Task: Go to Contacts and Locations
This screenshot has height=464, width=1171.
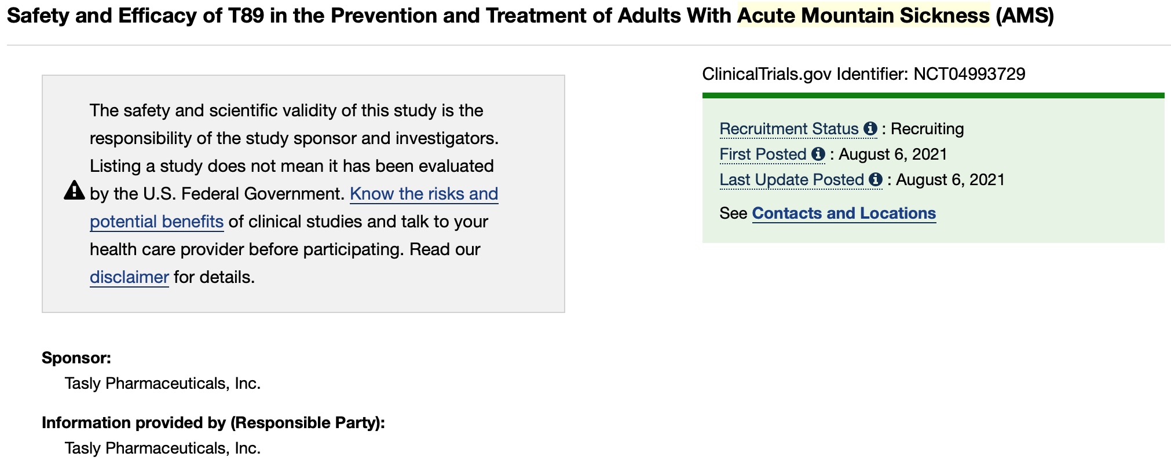Action: (x=844, y=213)
